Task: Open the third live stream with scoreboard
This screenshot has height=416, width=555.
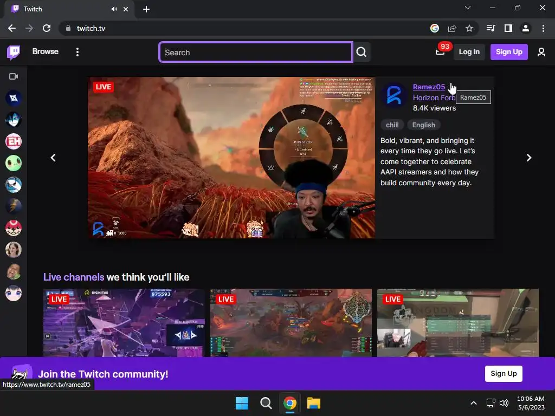Action: pyautogui.click(x=457, y=323)
